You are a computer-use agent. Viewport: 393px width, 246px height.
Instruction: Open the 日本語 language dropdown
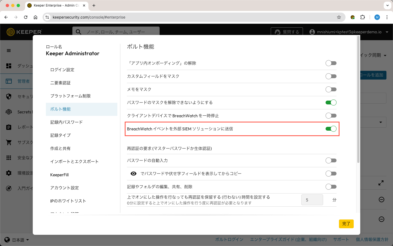17,240
